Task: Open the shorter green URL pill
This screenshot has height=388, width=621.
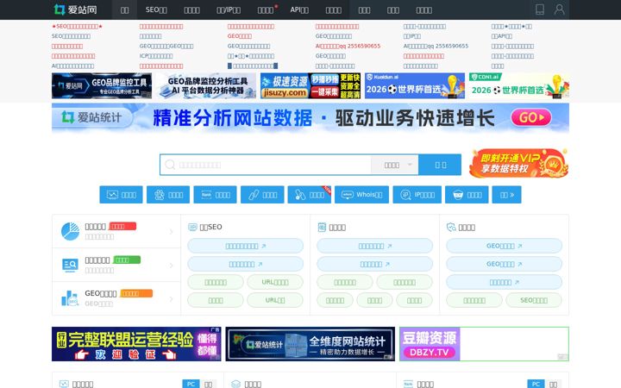Action: (x=275, y=300)
